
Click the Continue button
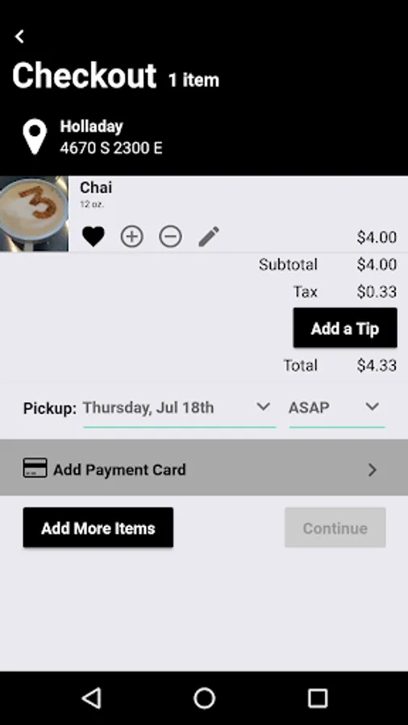pos(335,528)
